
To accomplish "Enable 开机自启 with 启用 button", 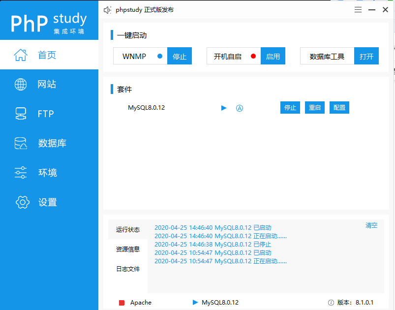I will coord(273,56).
